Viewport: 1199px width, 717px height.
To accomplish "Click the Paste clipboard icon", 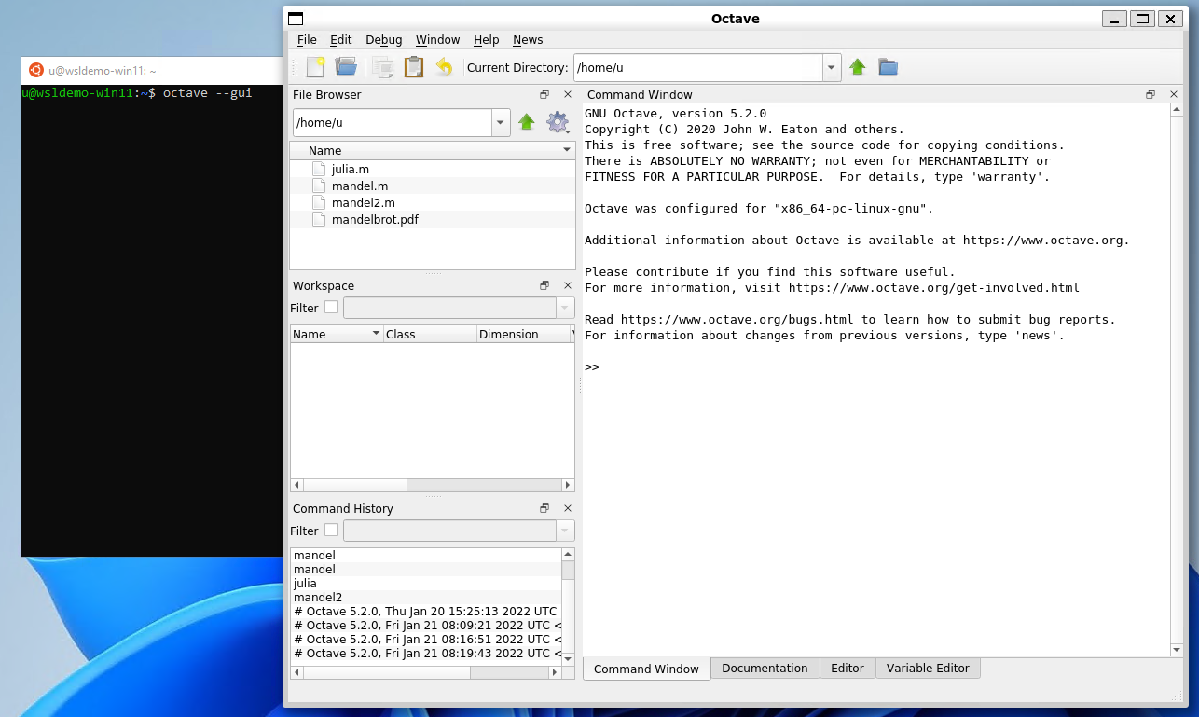I will pos(411,66).
